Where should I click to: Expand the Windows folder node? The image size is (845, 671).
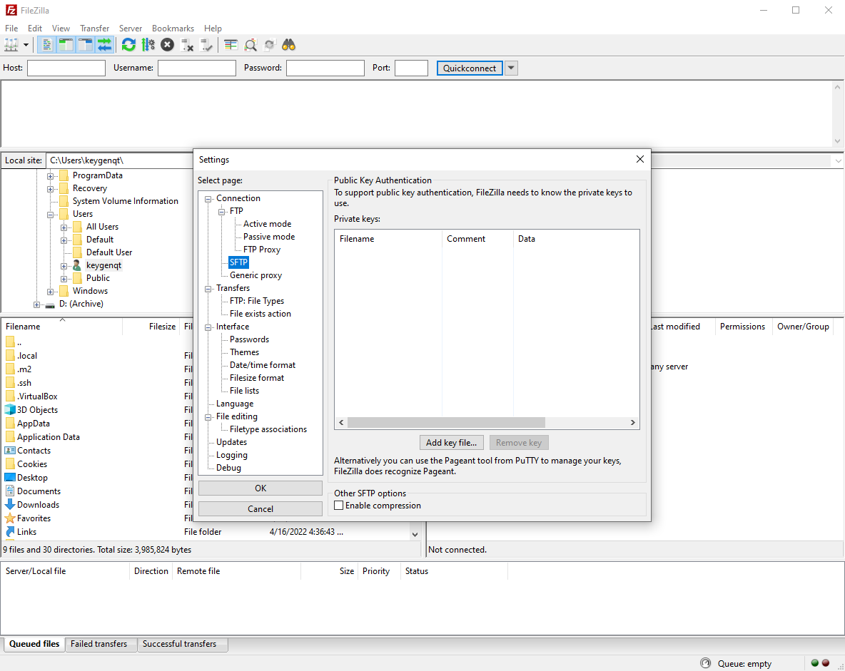50,292
